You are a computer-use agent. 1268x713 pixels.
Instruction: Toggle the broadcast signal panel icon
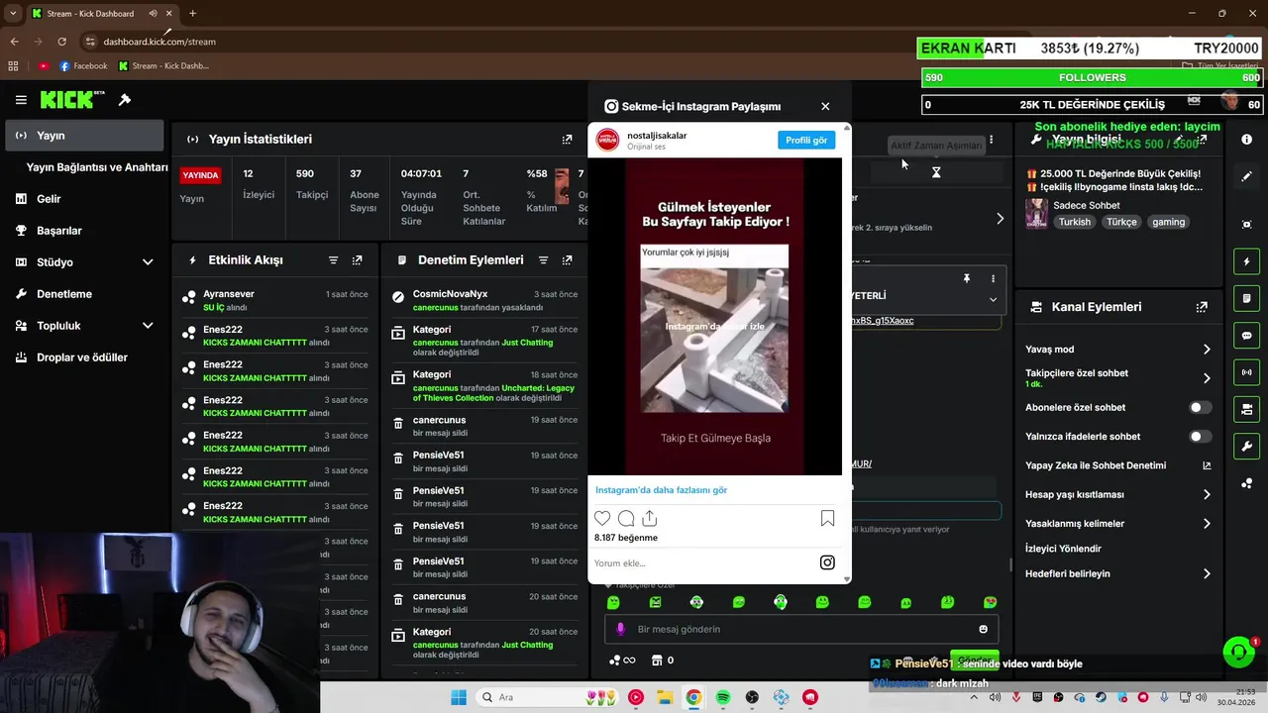click(x=1246, y=372)
